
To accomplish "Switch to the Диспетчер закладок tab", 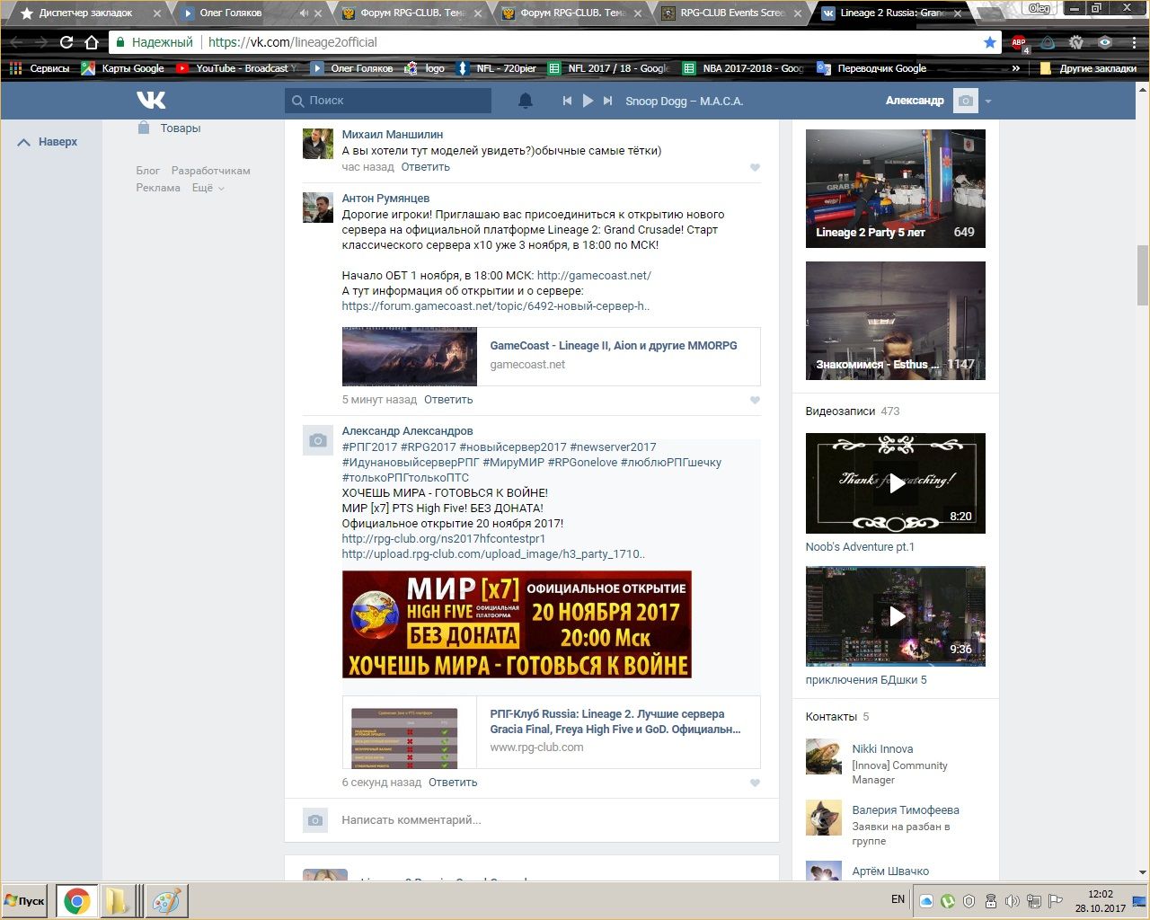I will click(85, 13).
